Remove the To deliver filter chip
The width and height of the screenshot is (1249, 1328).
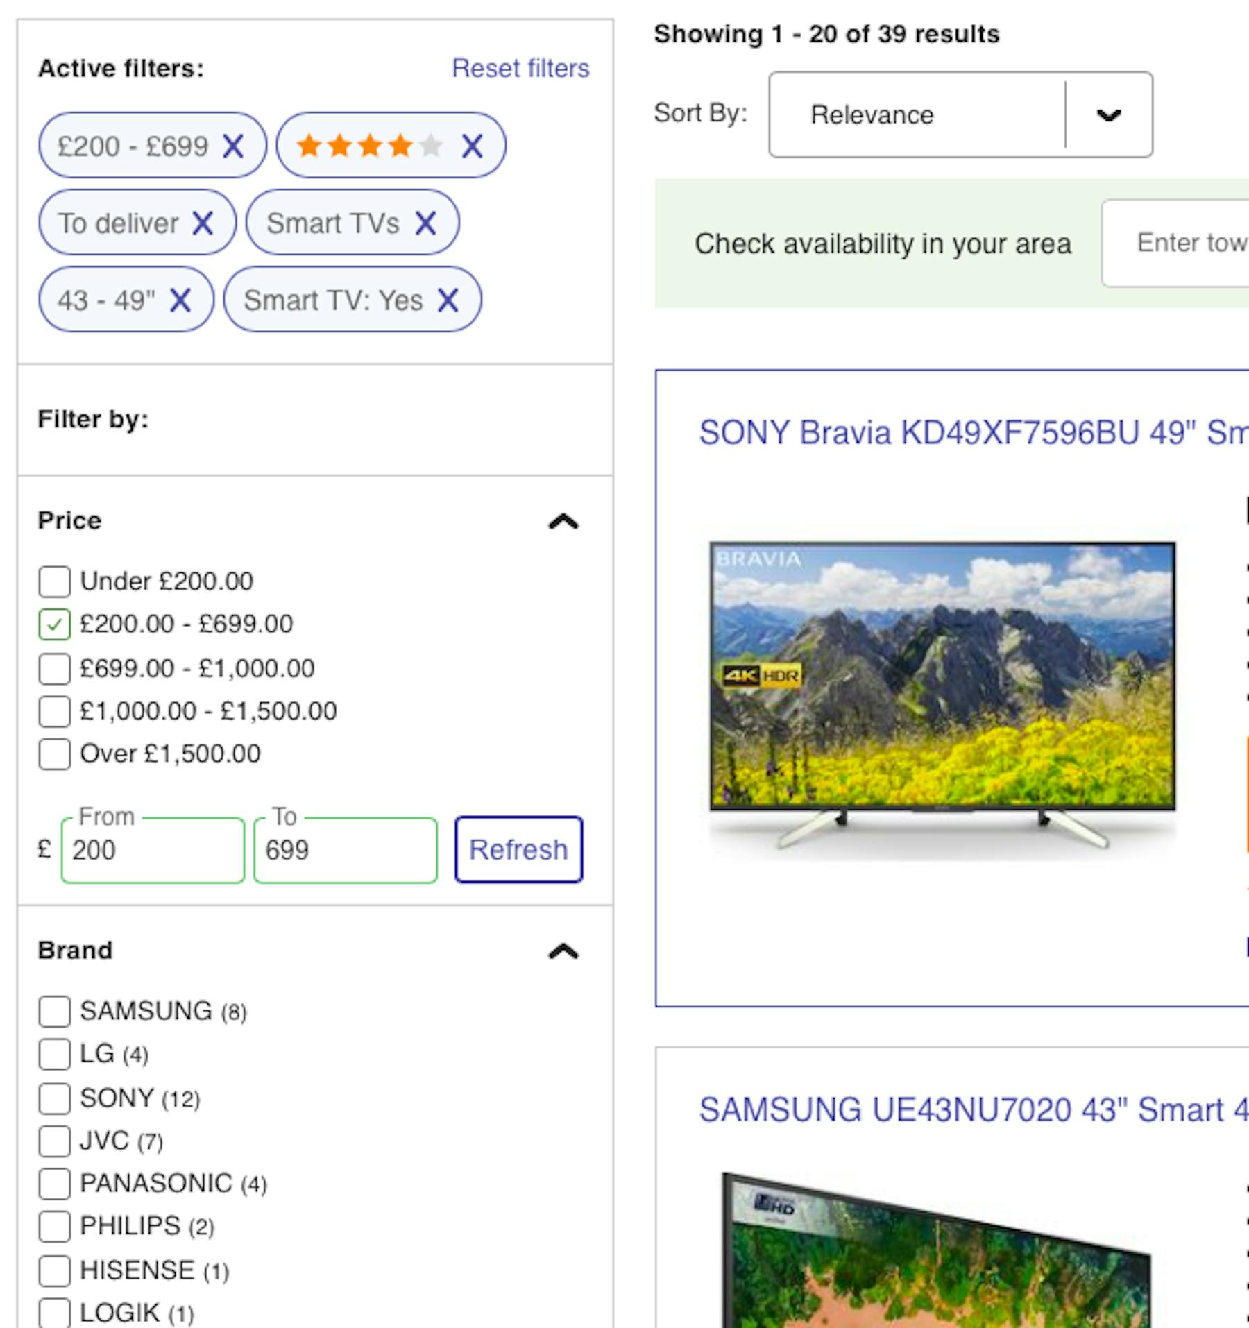(203, 223)
